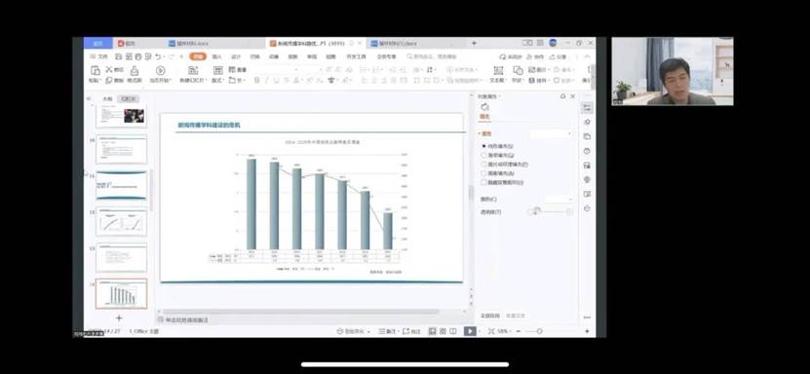Click the Format Painter icon
The image size is (810, 374).
135,71
